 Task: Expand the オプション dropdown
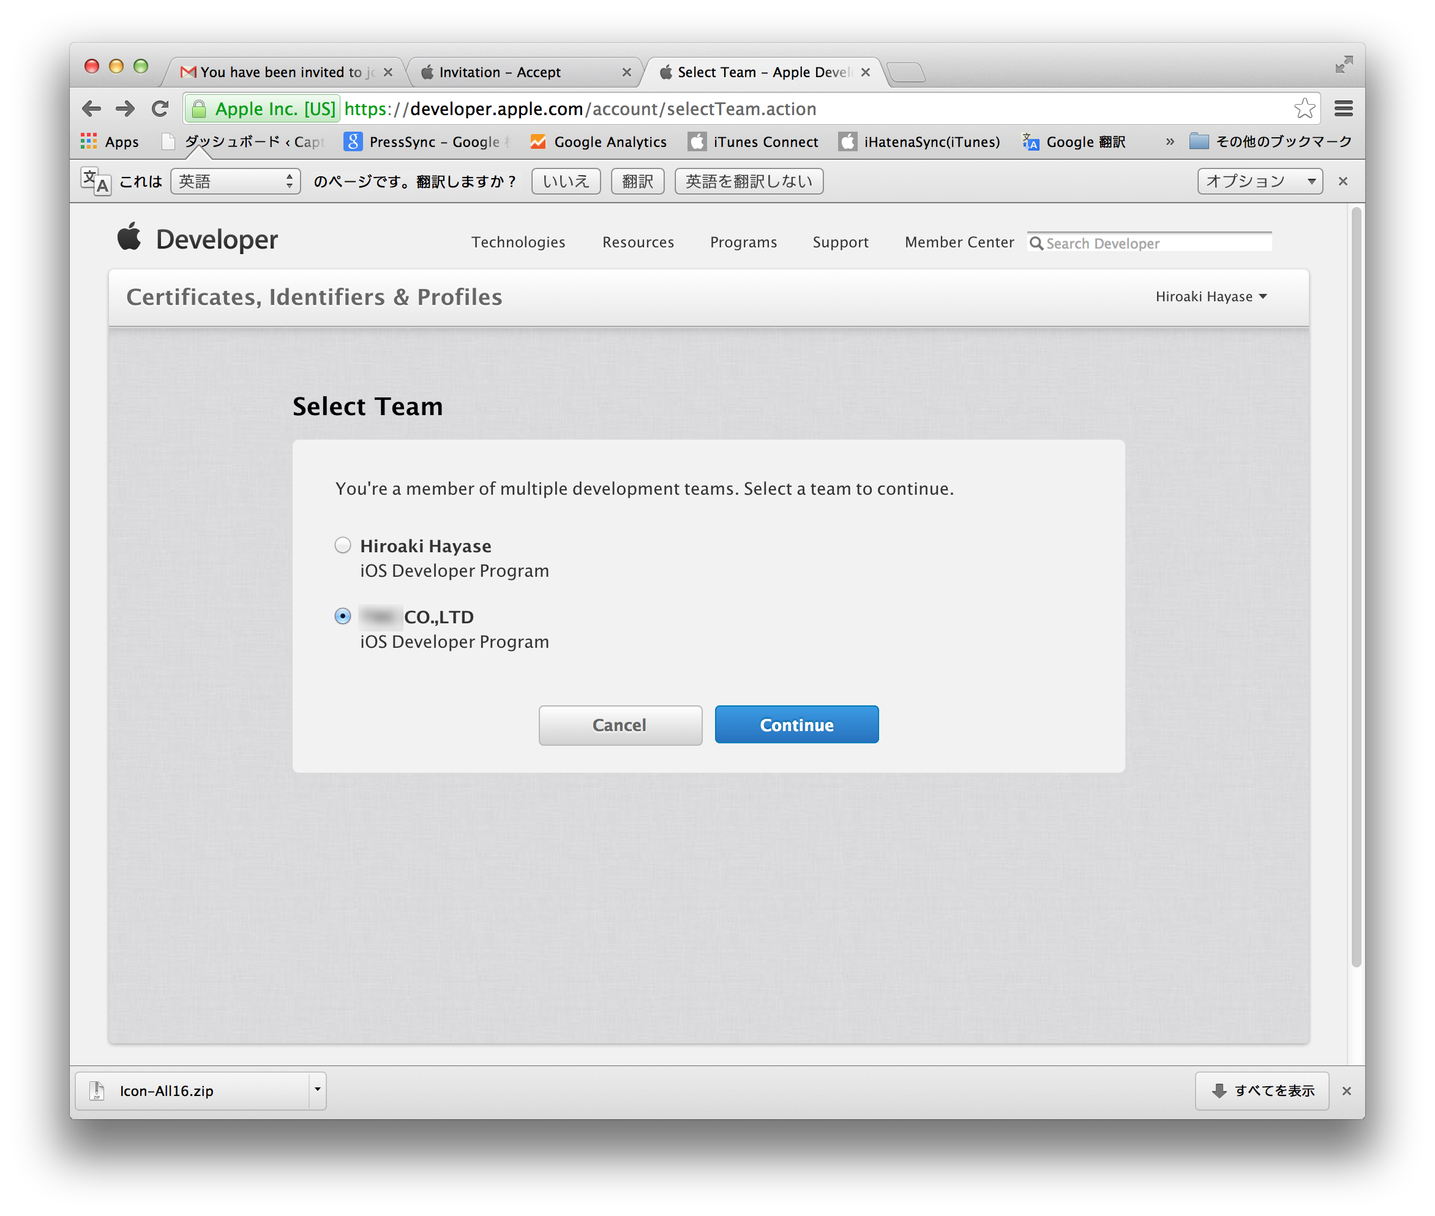pyautogui.click(x=1259, y=181)
